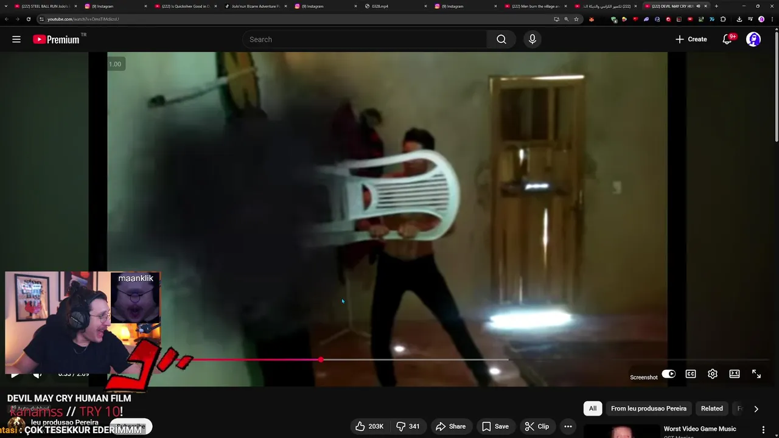The width and height of the screenshot is (779, 438).
Task: Install app icon in address bar
Action: tap(556, 19)
